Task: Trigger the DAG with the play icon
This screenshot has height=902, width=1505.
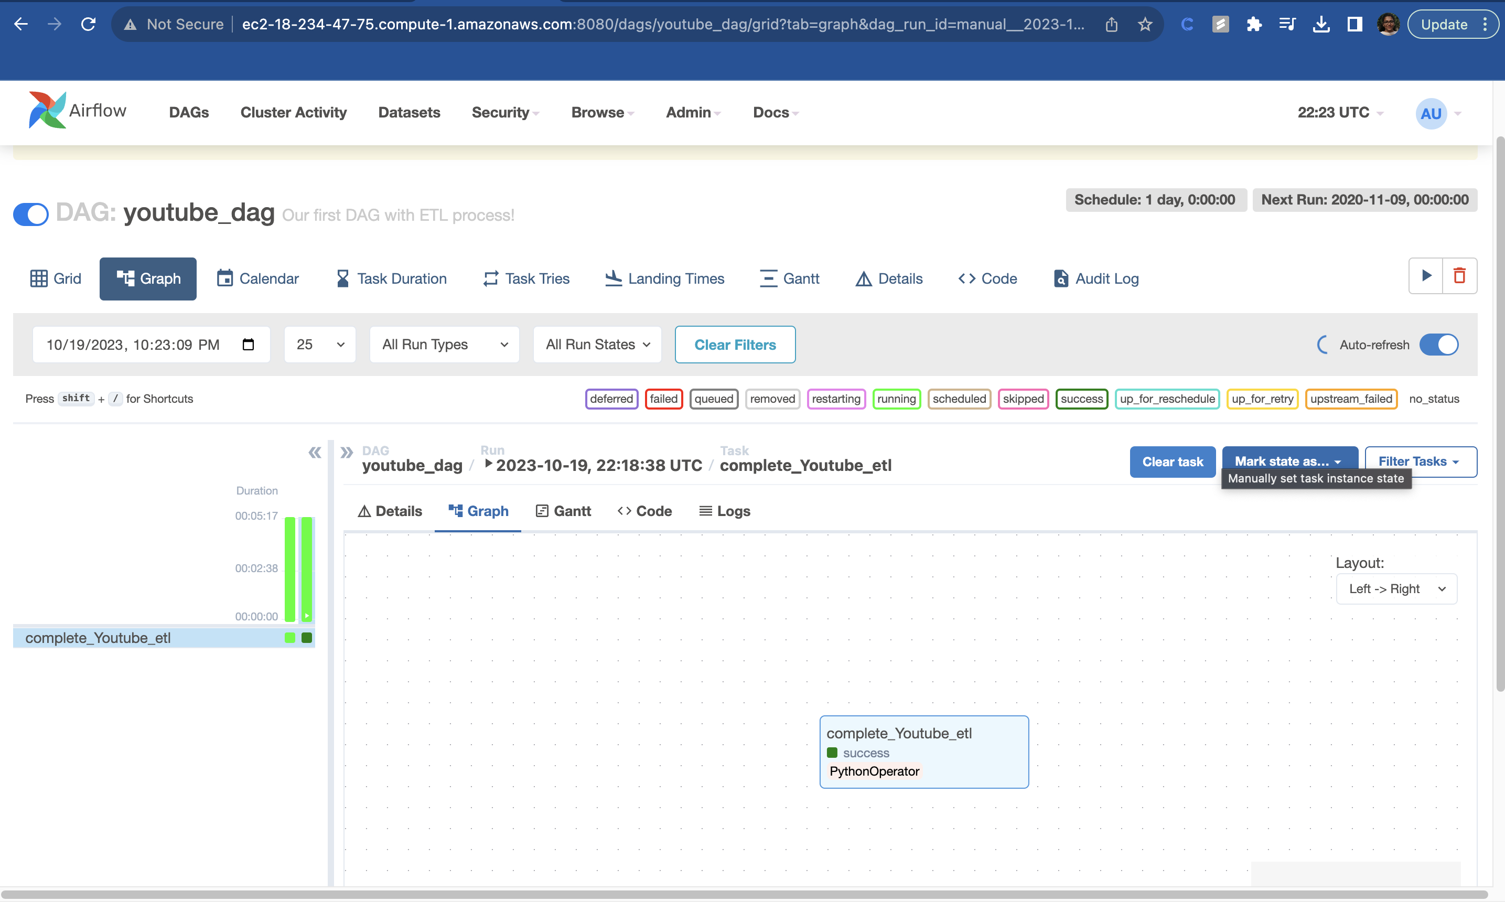Action: tap(1426, 276)
